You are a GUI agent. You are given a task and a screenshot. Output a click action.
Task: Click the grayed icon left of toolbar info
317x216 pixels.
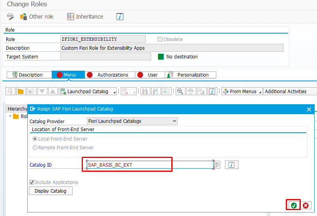tap(202, 92)
